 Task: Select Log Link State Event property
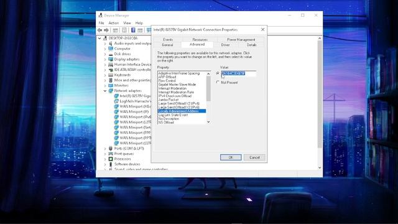(173, 115)
